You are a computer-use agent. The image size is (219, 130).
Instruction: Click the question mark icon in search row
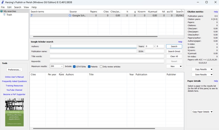pos(31,15)
